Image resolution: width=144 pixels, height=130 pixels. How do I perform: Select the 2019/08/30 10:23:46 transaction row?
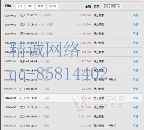73,107
